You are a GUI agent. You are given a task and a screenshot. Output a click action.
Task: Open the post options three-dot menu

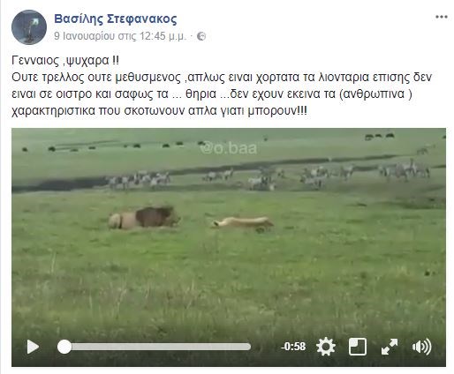click(442, 17)
